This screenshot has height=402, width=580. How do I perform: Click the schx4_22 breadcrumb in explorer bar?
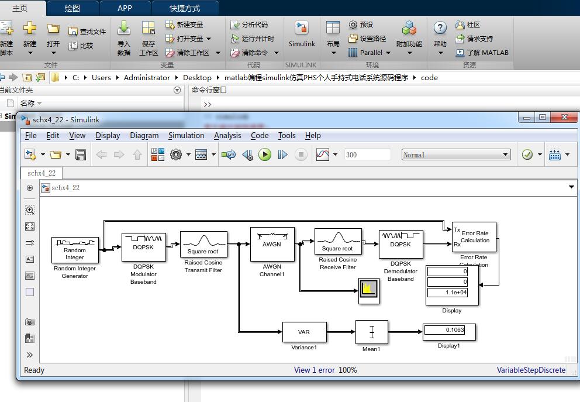[65, 188]
